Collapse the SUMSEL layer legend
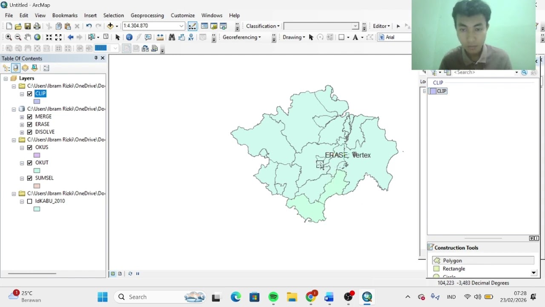The height and width of the screenshot is (307, 545). pyautogui.click(x=22, y=178)
